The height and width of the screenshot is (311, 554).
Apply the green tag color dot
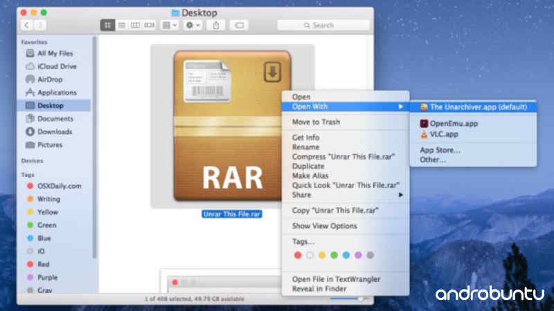point(334,255)
